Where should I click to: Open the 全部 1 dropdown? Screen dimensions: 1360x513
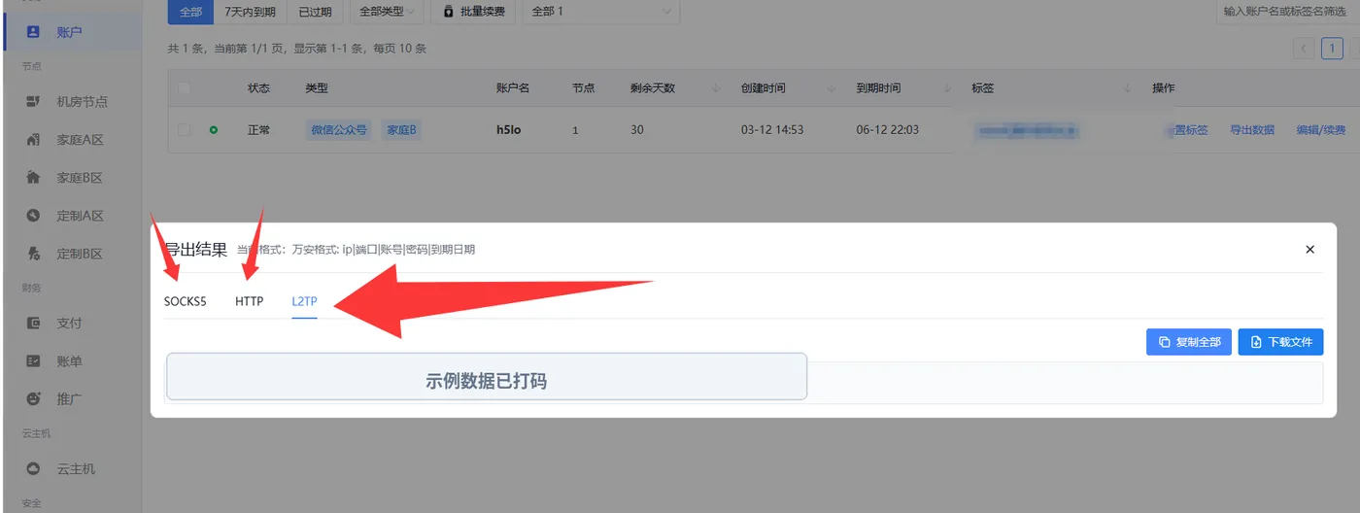pyautogui.click(x=601, y=12)
